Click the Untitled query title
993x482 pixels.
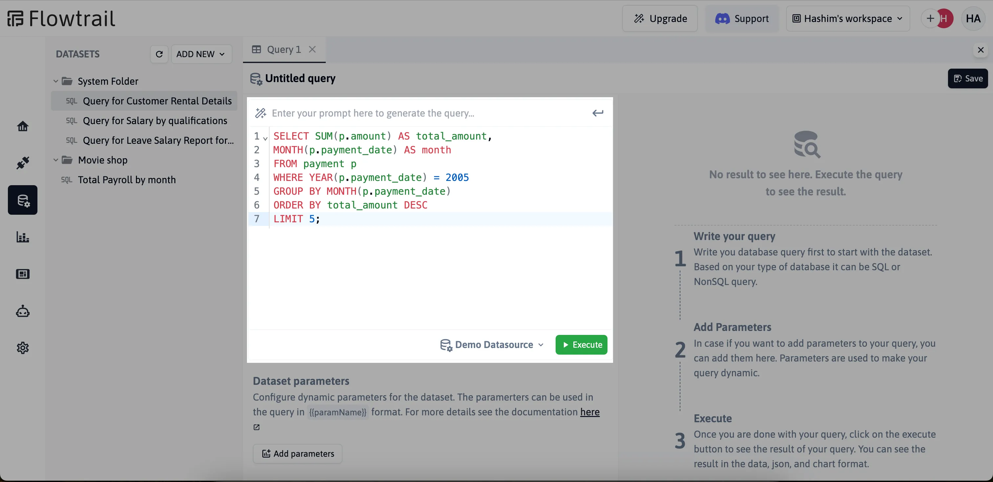(x=300, y=78)
